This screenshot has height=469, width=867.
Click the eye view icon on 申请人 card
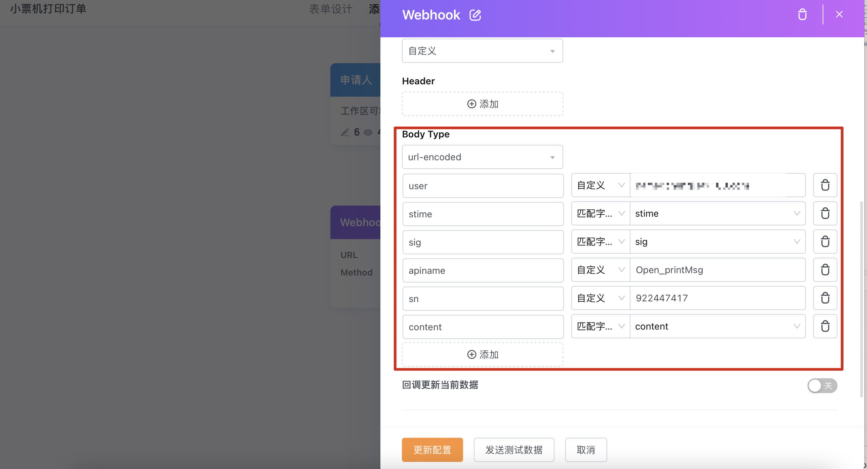click(x=368, y=132)
